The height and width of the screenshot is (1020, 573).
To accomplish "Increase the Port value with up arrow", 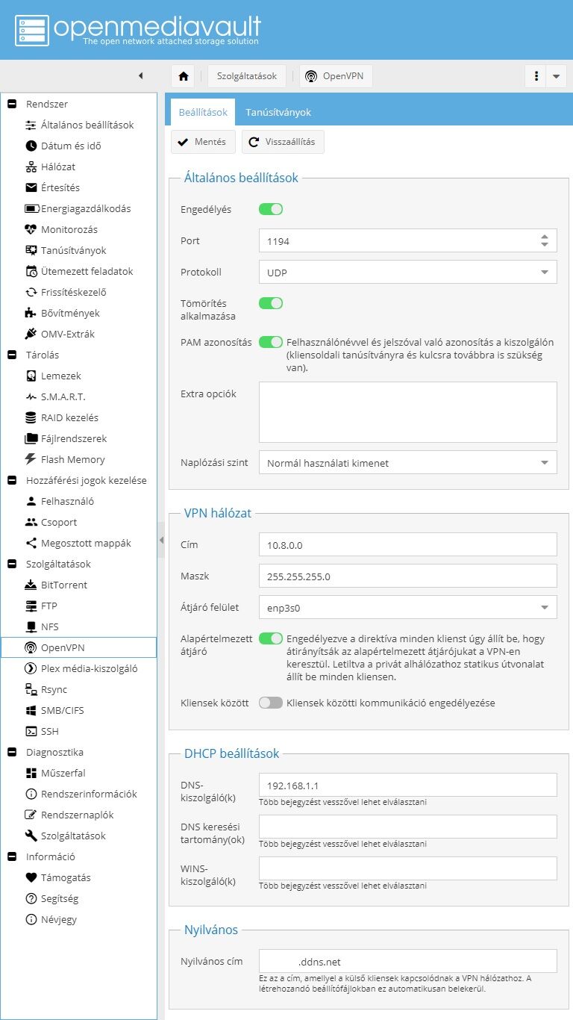I will pos(545,237).
